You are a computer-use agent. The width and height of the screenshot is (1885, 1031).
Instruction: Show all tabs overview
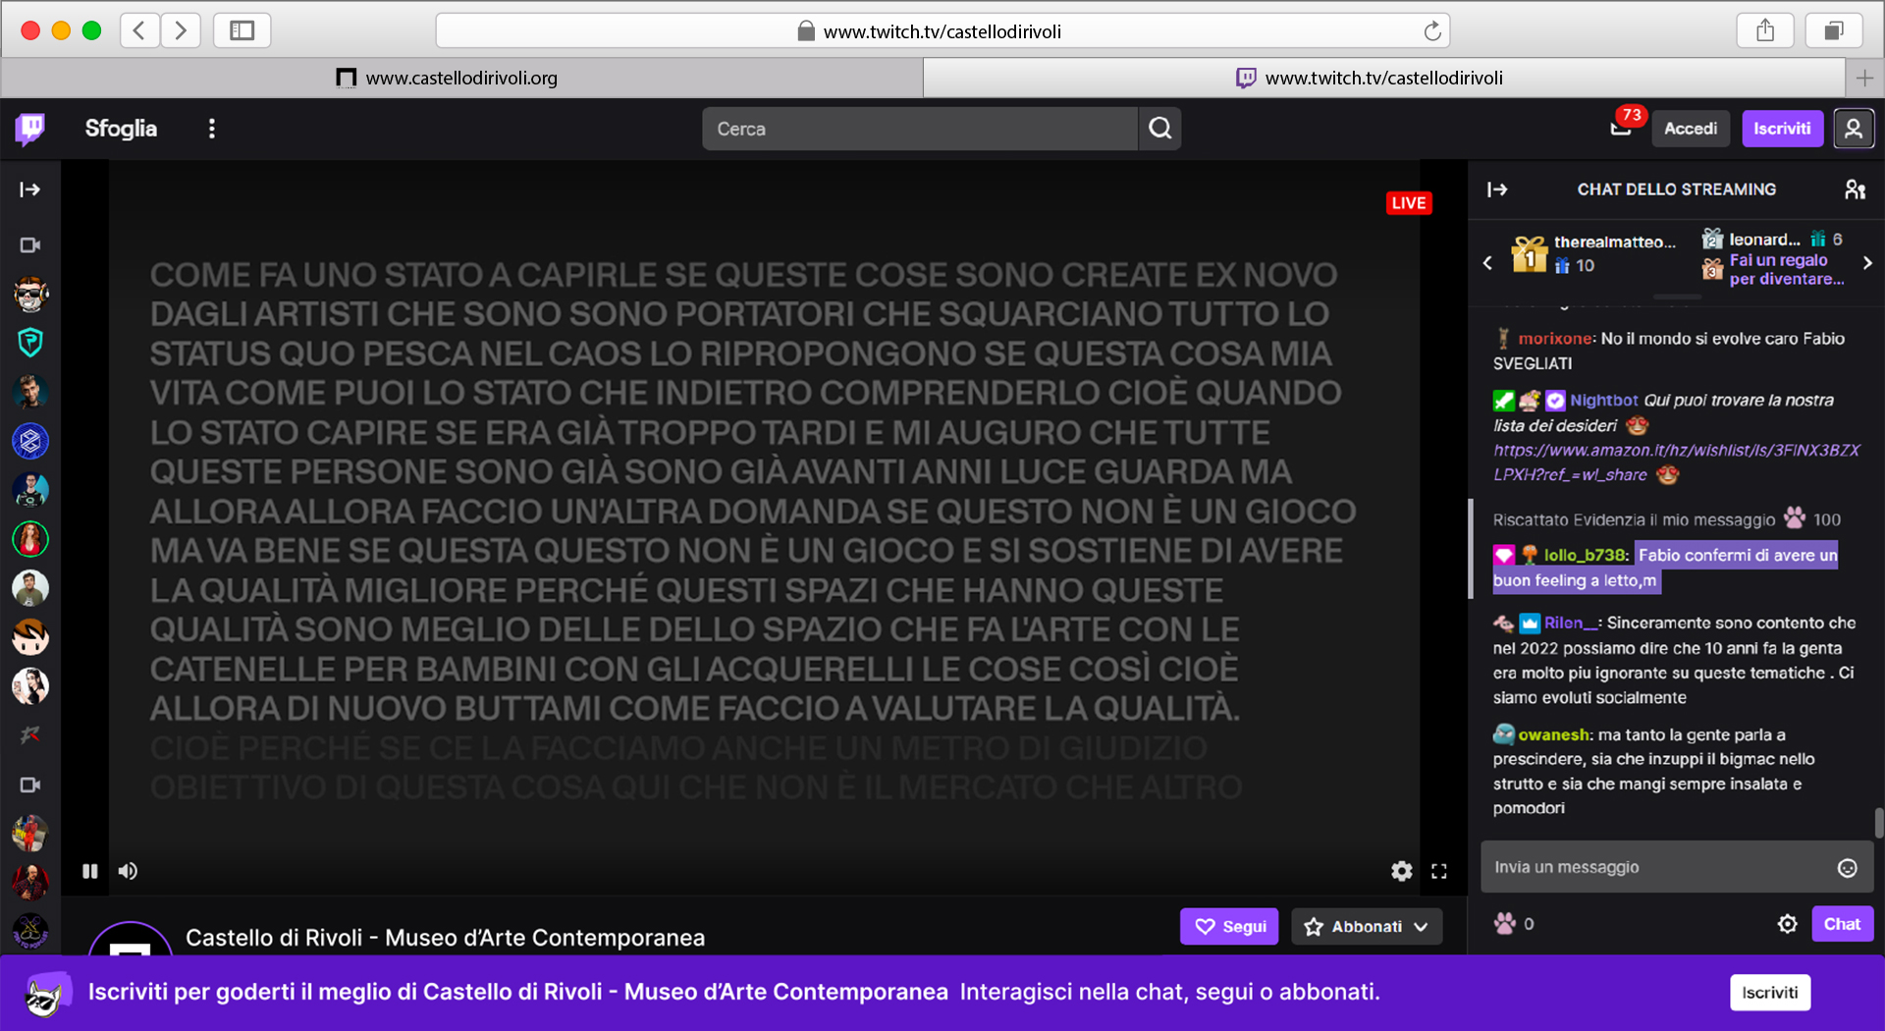click(1833, 30)
